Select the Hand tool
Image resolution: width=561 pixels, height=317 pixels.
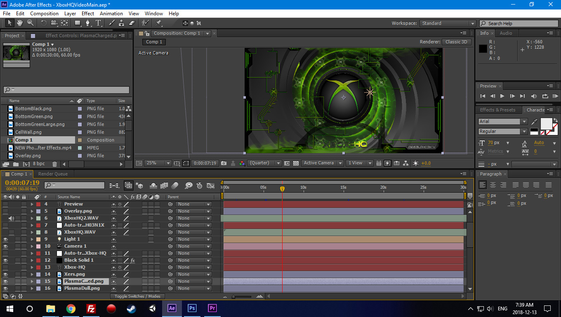point(20,23)
